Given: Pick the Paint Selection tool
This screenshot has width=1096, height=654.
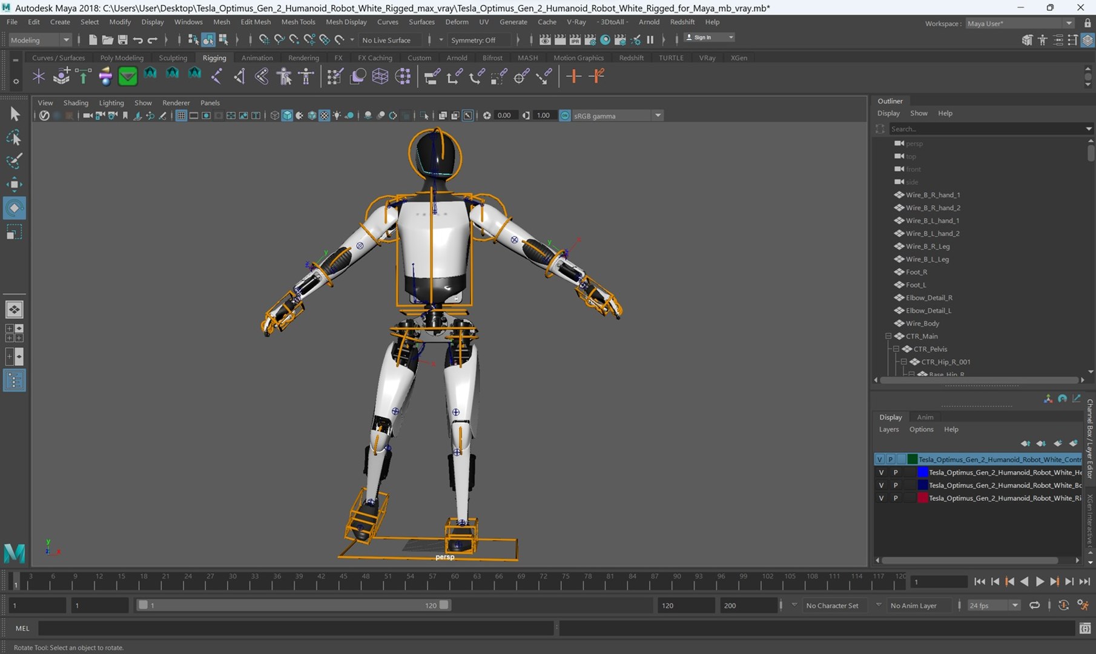Looking at the screenshot, I should point(14,161).
